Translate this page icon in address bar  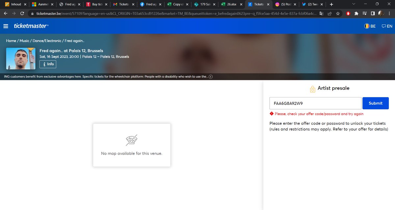(x=321, y=13)
